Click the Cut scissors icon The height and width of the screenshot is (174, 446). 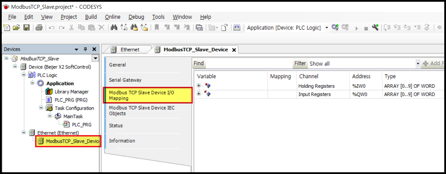click(x=72, y=28)
